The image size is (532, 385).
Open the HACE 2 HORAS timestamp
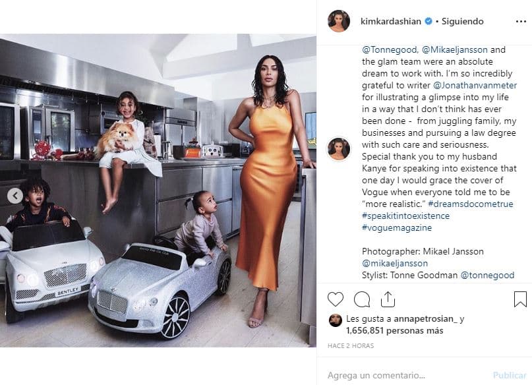tap(351, 345)
